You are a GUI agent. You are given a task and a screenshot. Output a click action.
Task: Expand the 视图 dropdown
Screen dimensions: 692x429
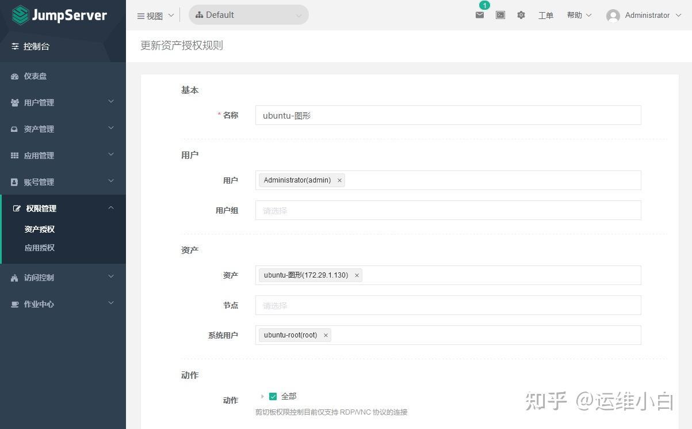click(154, 16)
